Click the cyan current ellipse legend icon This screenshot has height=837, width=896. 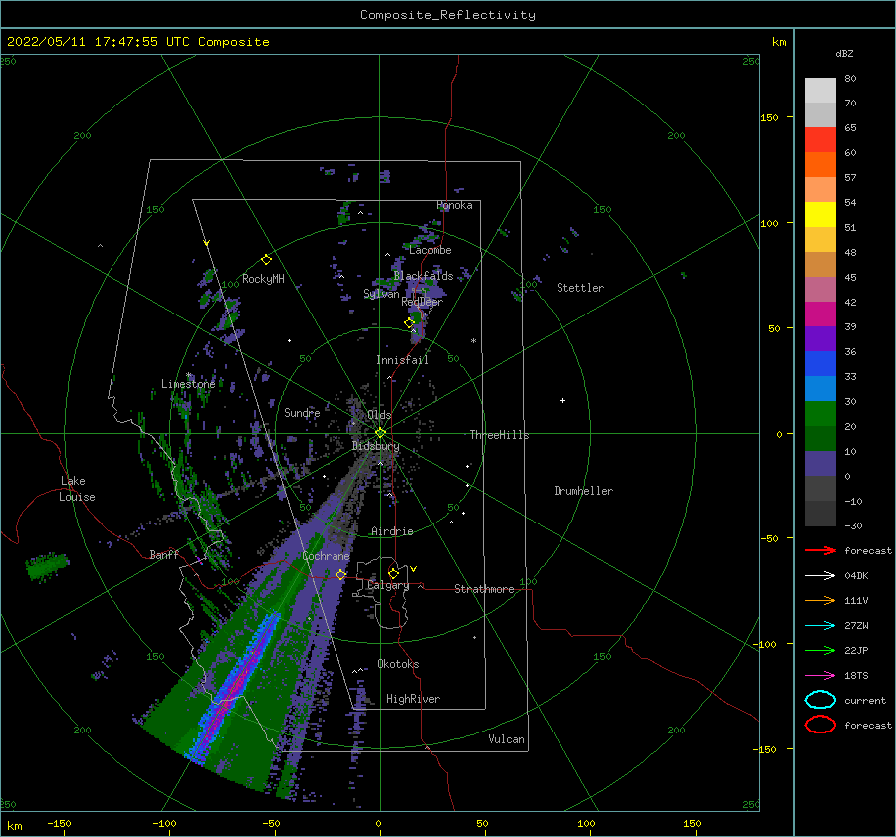click(x=820, y=700)
